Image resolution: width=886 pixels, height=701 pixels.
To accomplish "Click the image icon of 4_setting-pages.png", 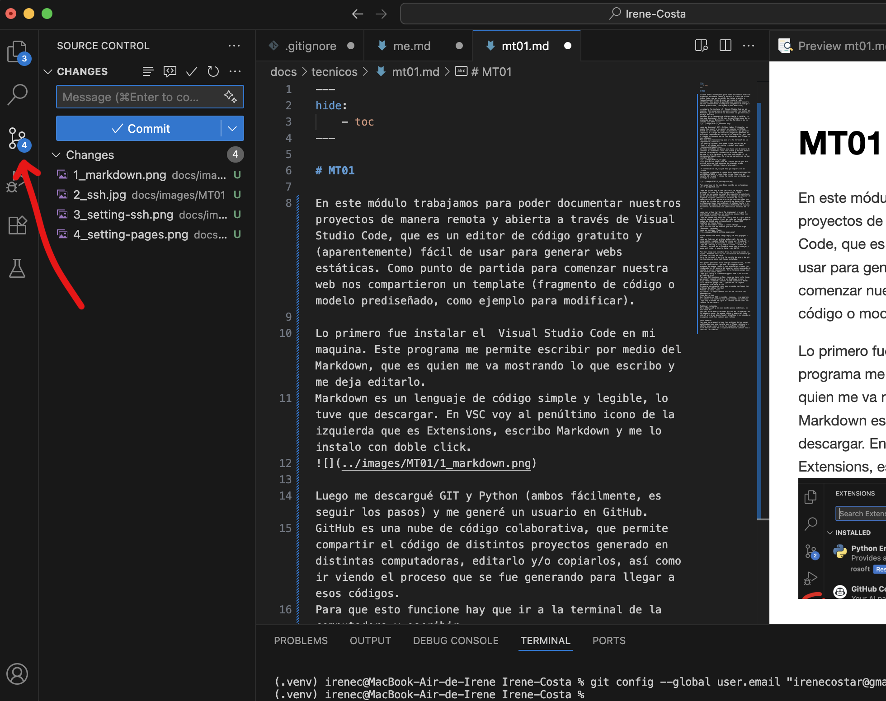I will point(62,234).
